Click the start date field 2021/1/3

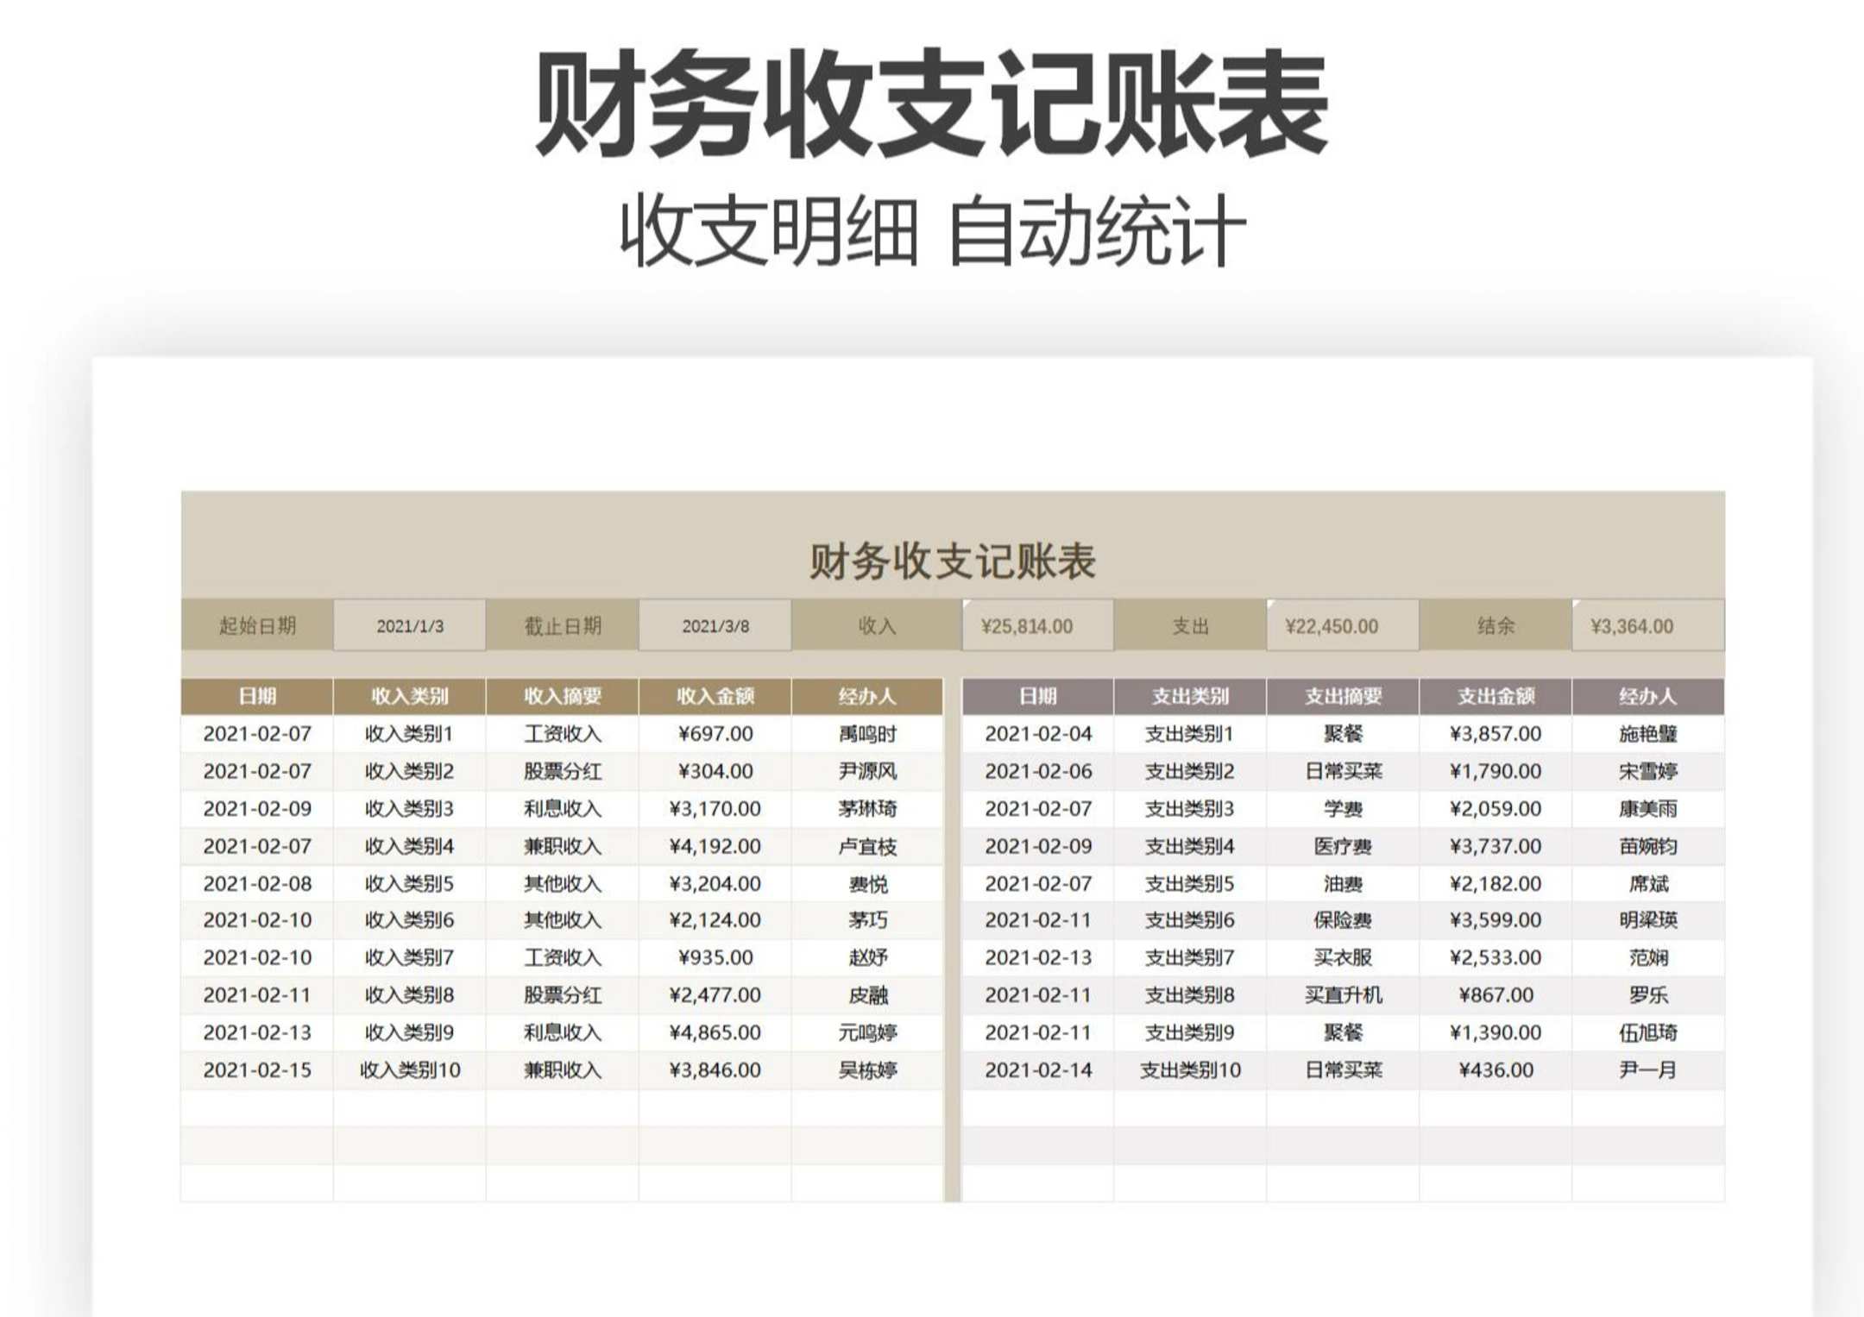pos(410,626)
